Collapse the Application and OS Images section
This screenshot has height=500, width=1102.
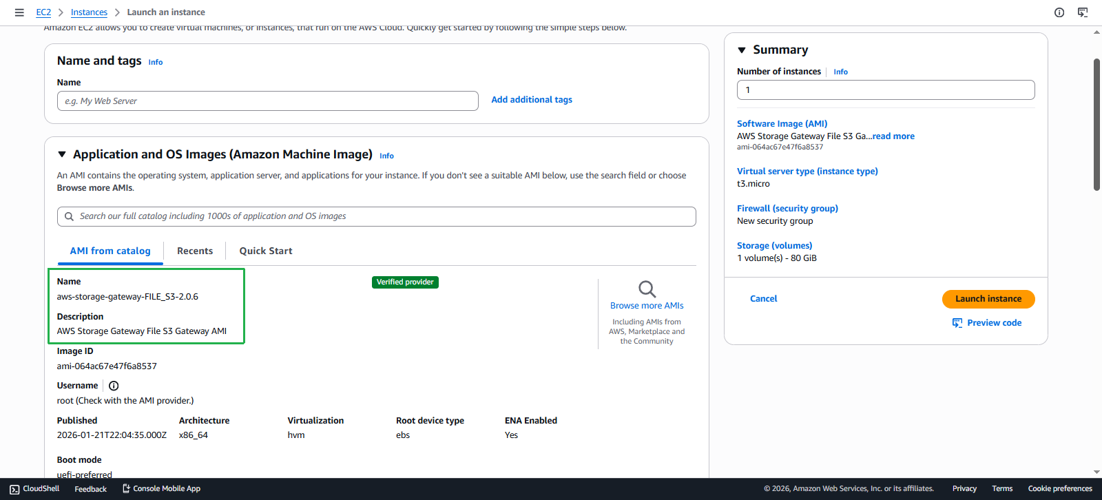62,154
